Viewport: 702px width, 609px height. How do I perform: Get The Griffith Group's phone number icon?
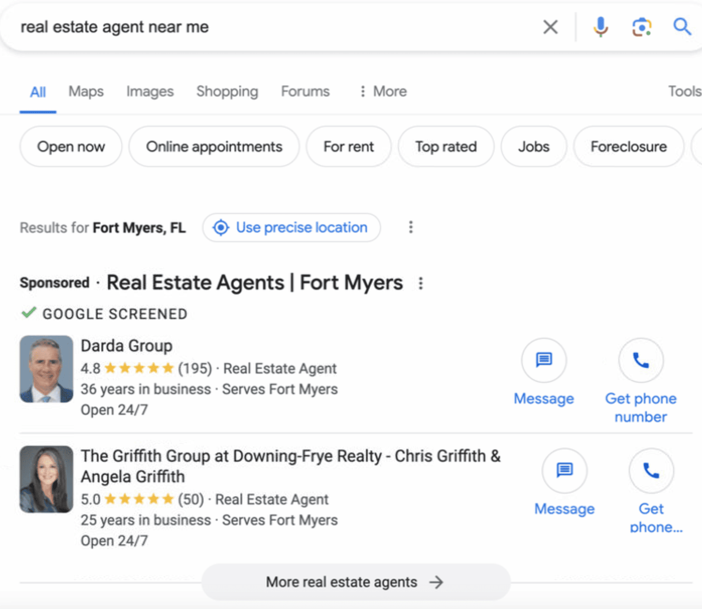651,470
